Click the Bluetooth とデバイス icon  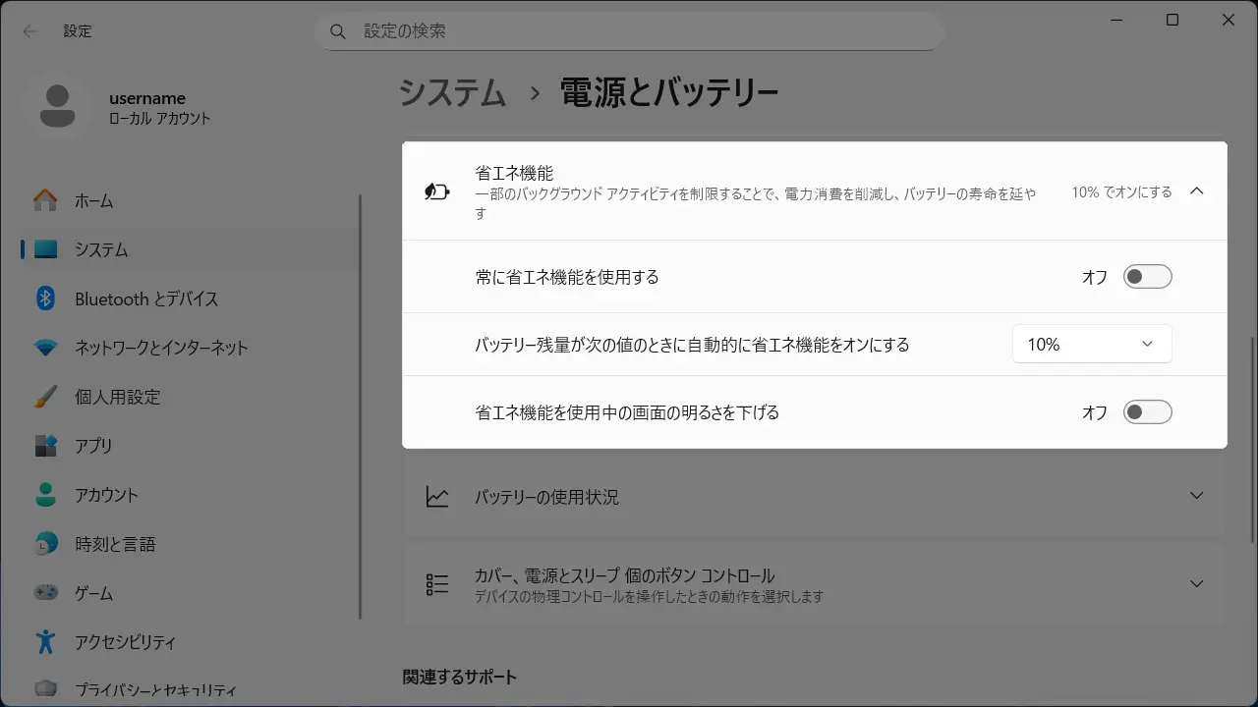pyautogui.click(x=45, y=299)
